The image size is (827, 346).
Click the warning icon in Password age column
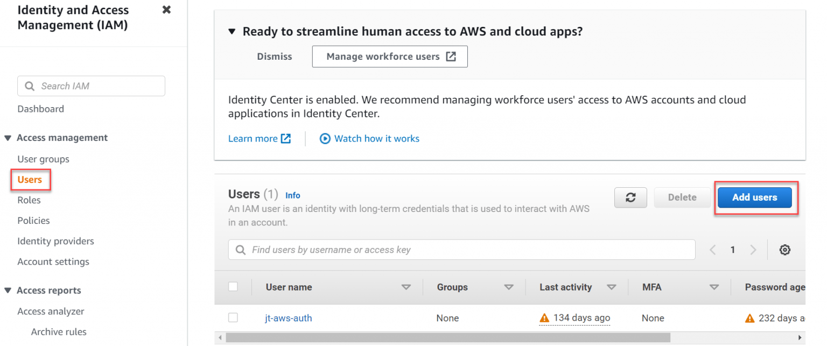coord(749,317)
